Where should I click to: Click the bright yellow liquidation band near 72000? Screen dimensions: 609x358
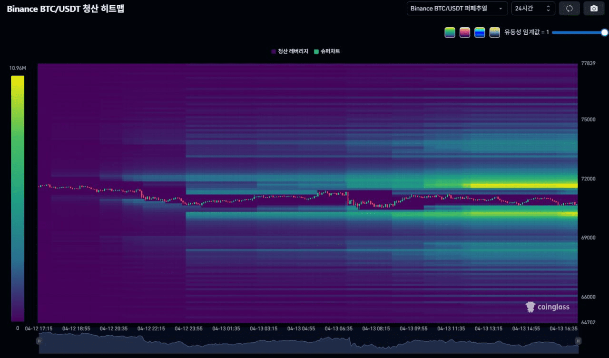(523, 186)
